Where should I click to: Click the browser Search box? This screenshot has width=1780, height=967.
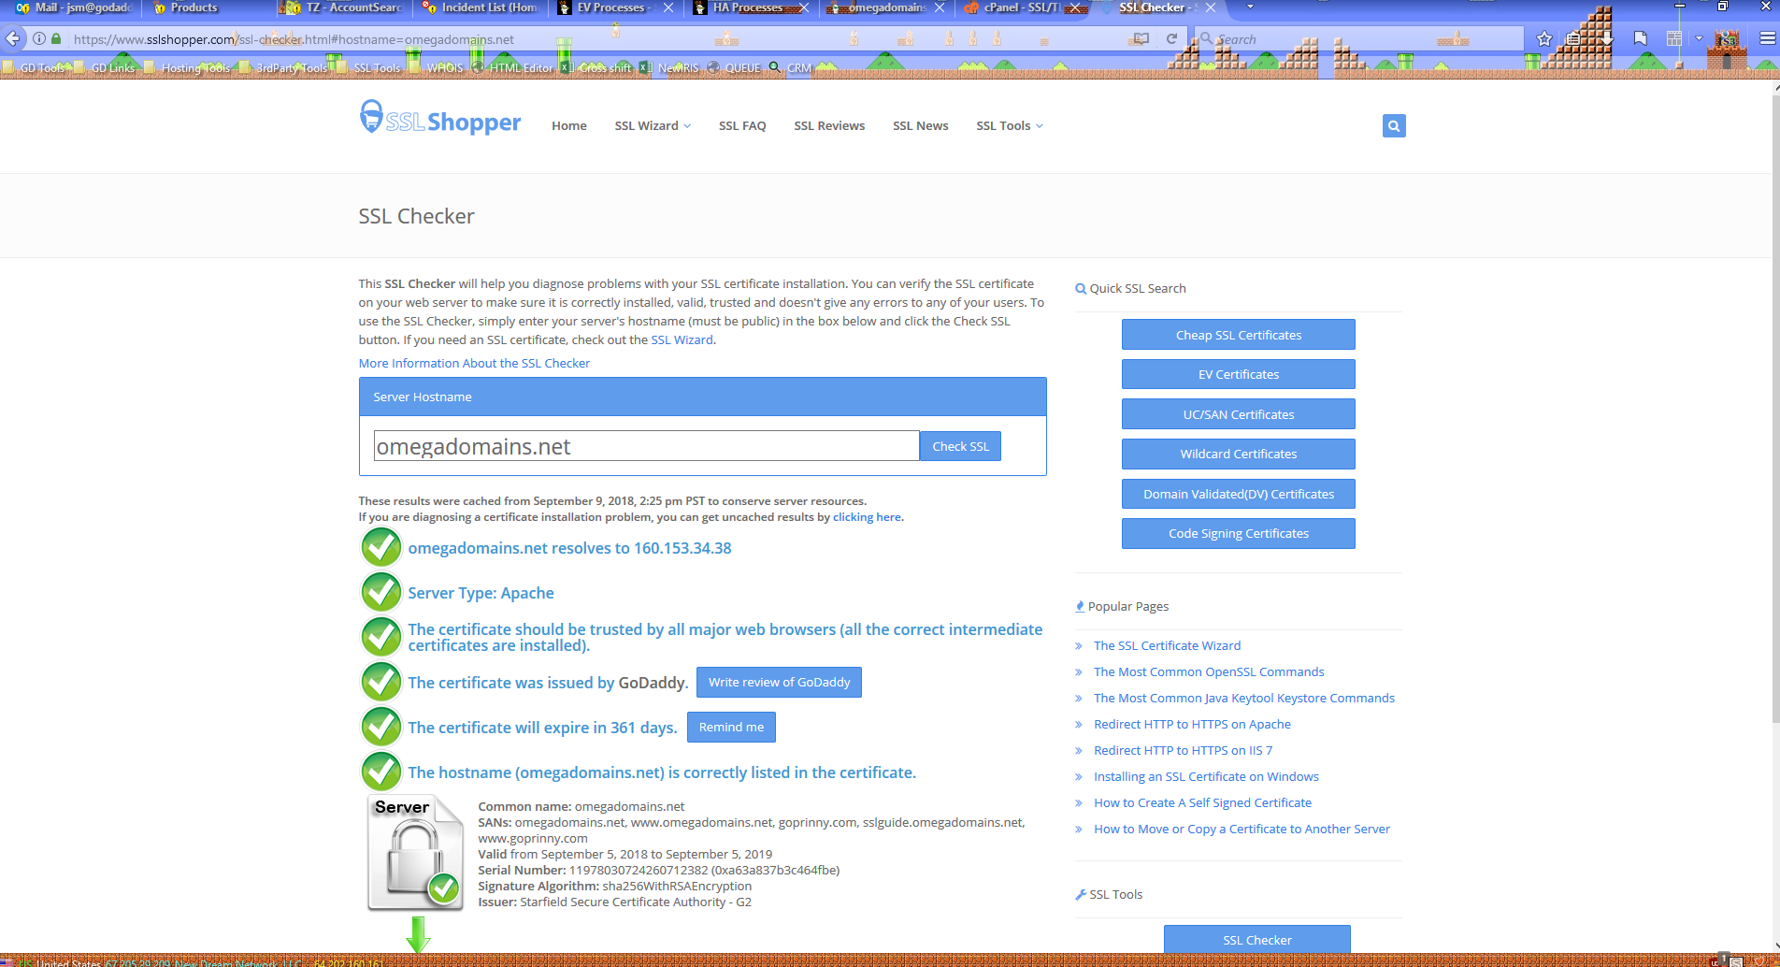pyautogui.click(x=1360, y=39)
